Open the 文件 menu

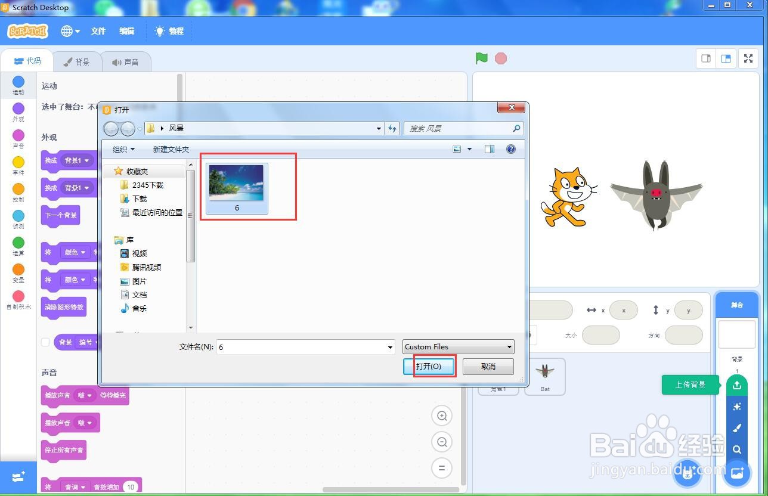pyautogui.click(x=98, y=31)
